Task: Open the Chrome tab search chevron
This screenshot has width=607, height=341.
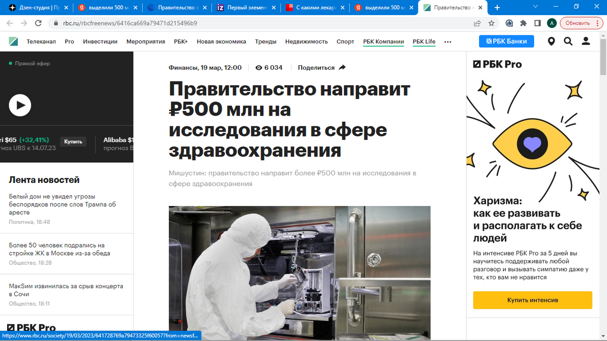Action: (535, 7)
